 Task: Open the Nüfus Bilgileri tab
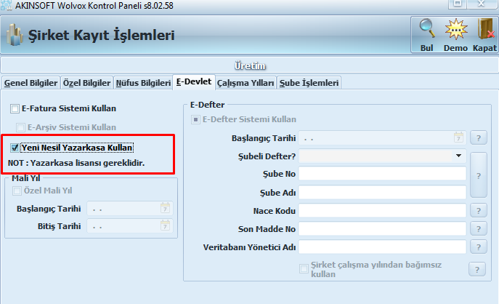[143, 83]
